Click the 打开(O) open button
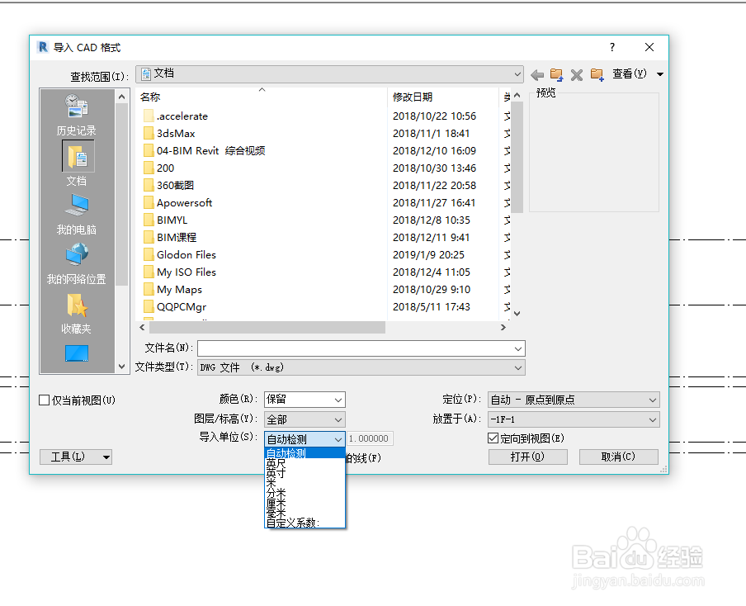746x606 pixels. pyautogui.click(x=527, y=457)
